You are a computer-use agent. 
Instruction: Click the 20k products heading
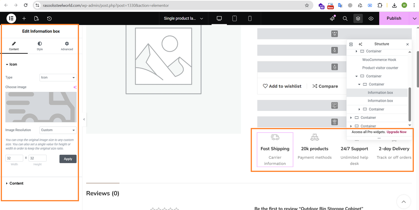coord(314,149)
